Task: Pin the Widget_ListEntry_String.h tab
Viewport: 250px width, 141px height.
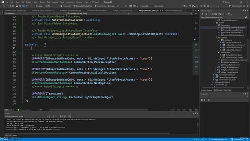Action: click(x=161, y=11)
